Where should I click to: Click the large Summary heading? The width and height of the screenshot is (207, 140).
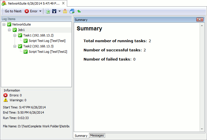[x=89, y=28]
